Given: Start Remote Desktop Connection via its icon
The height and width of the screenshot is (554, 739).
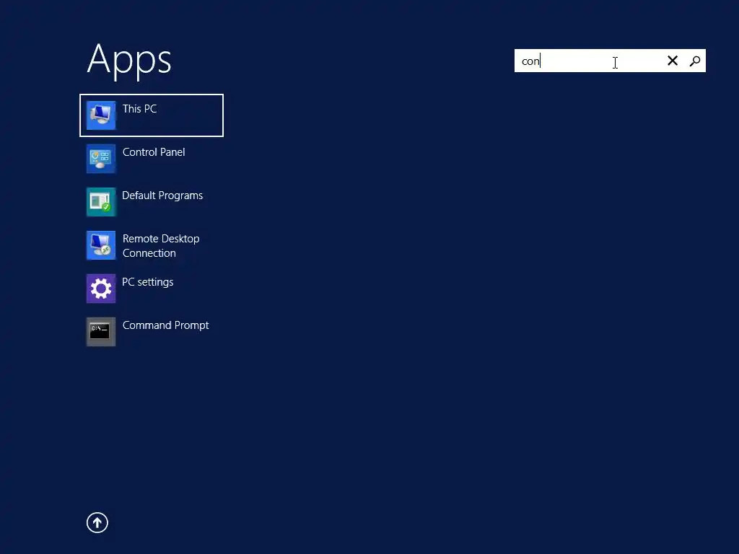Looking at the screenshot, I should (x=101, y=245).
